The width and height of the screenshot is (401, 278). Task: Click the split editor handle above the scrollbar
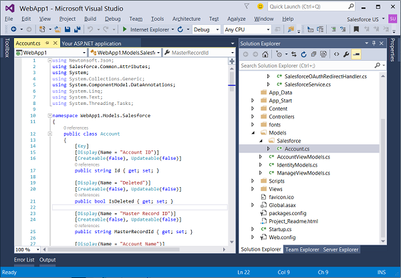232,61
